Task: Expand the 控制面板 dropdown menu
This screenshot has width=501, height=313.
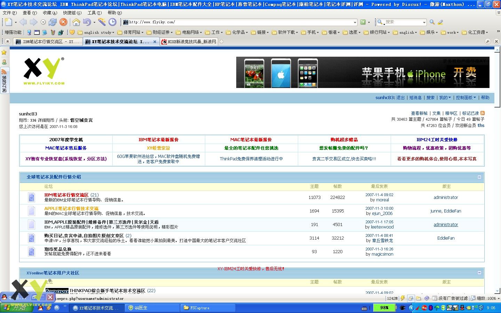Action: pos(466,98)
